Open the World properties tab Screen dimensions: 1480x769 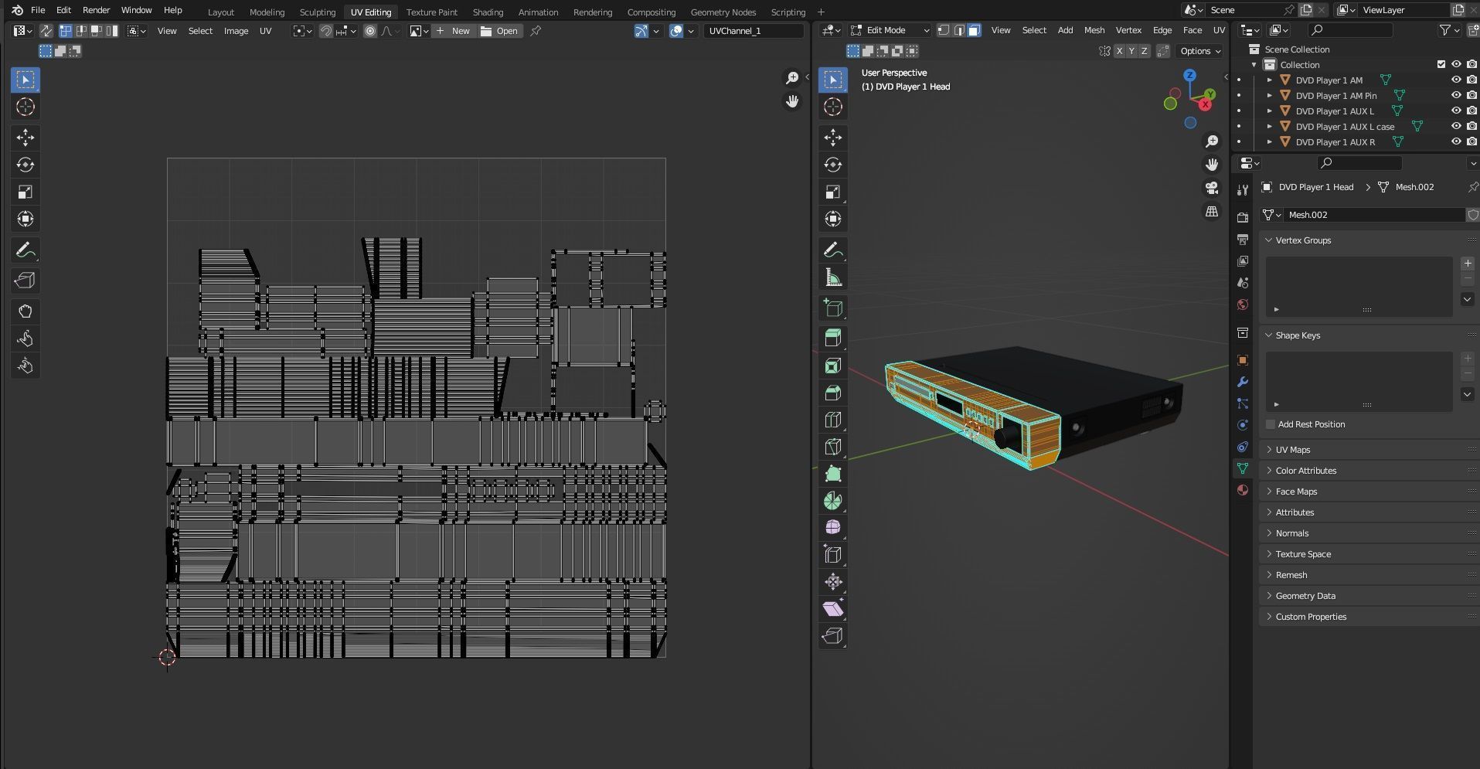tap(1243, 305)
